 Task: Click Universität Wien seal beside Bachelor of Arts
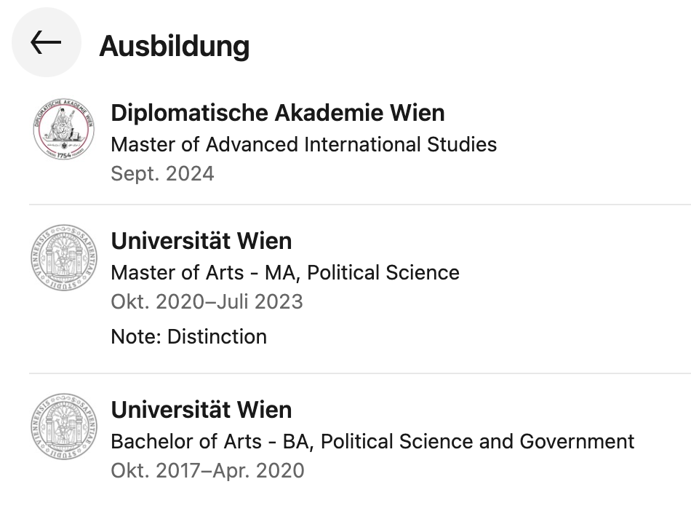[64, 425]
